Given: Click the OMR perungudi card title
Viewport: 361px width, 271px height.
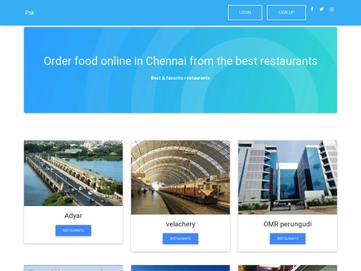Looking at the screenshot, I should [287, 224].
